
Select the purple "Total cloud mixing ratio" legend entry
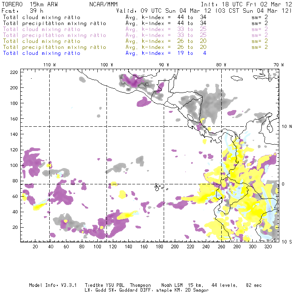42,29
